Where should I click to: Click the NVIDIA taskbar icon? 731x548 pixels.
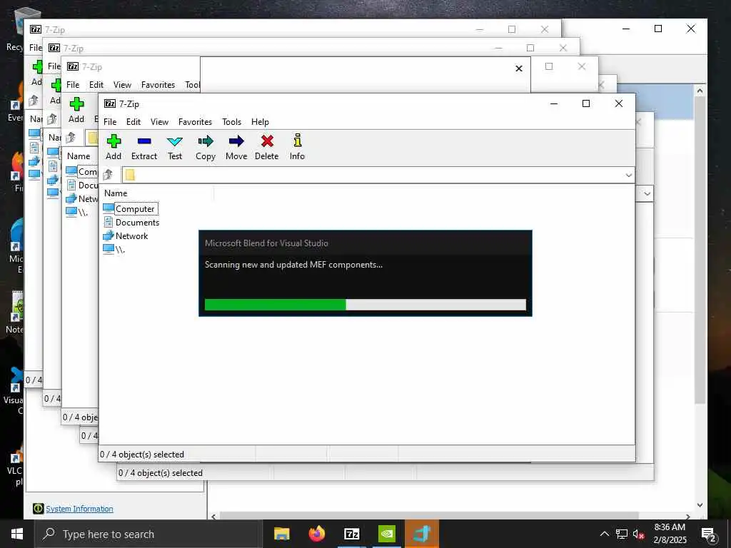[x=386, y=534]
